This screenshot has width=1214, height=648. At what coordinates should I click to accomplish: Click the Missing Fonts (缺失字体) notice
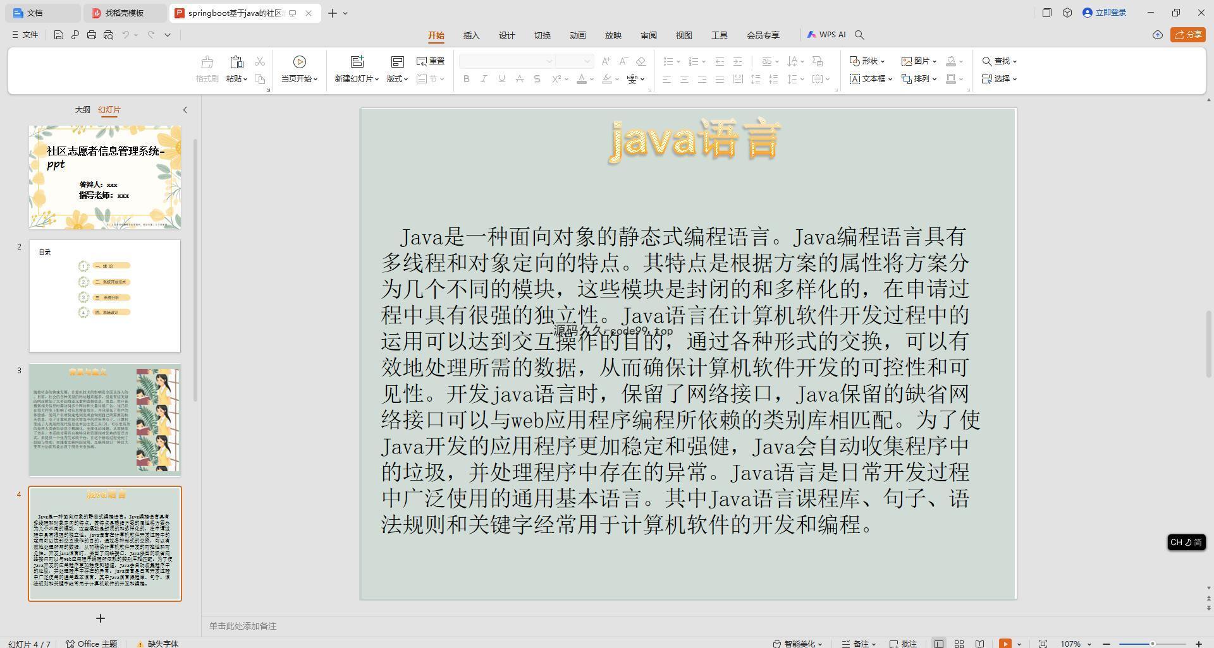coord(158,644)
